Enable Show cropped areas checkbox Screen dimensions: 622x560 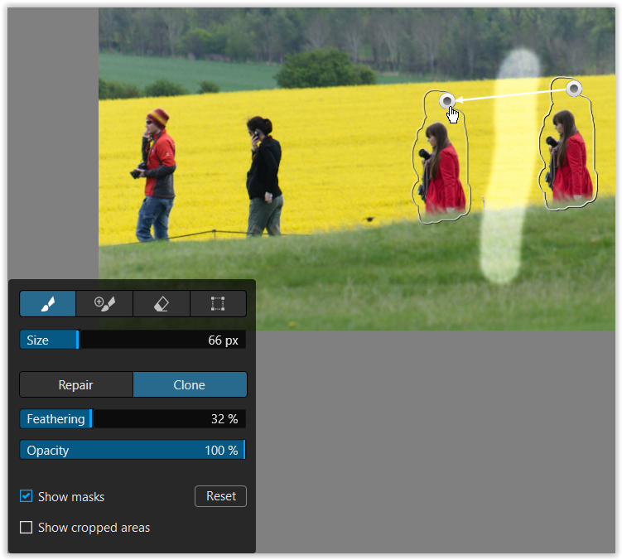coord(27,528)
